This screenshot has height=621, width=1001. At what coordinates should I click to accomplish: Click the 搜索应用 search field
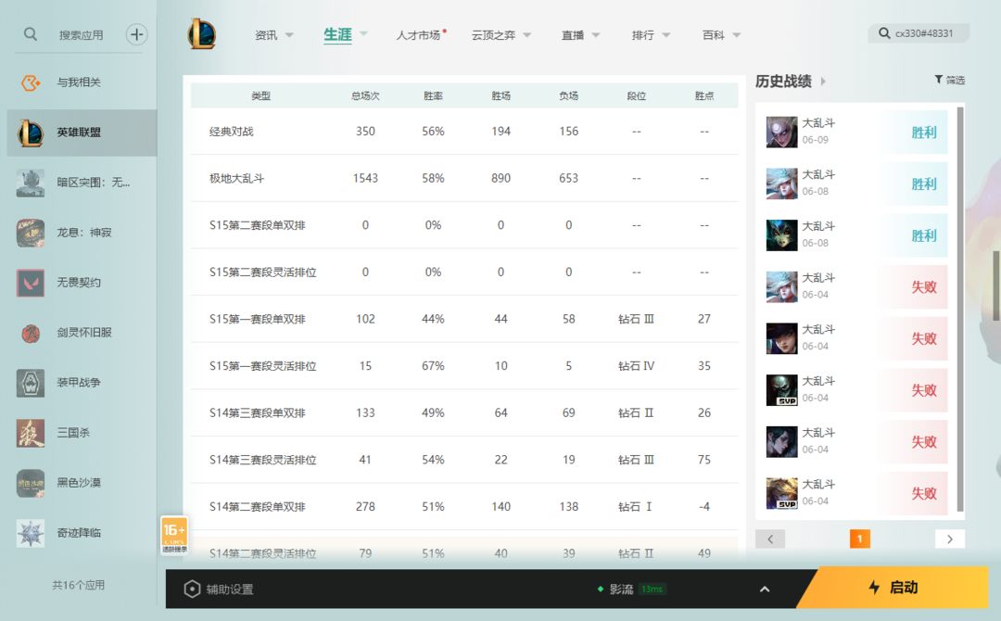click(81, 35)
